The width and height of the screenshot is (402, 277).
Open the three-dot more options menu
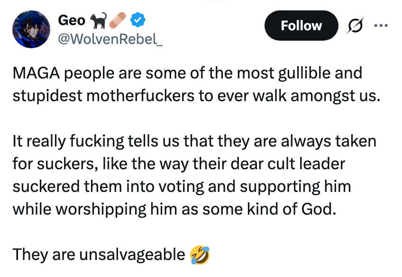(380, 26)
